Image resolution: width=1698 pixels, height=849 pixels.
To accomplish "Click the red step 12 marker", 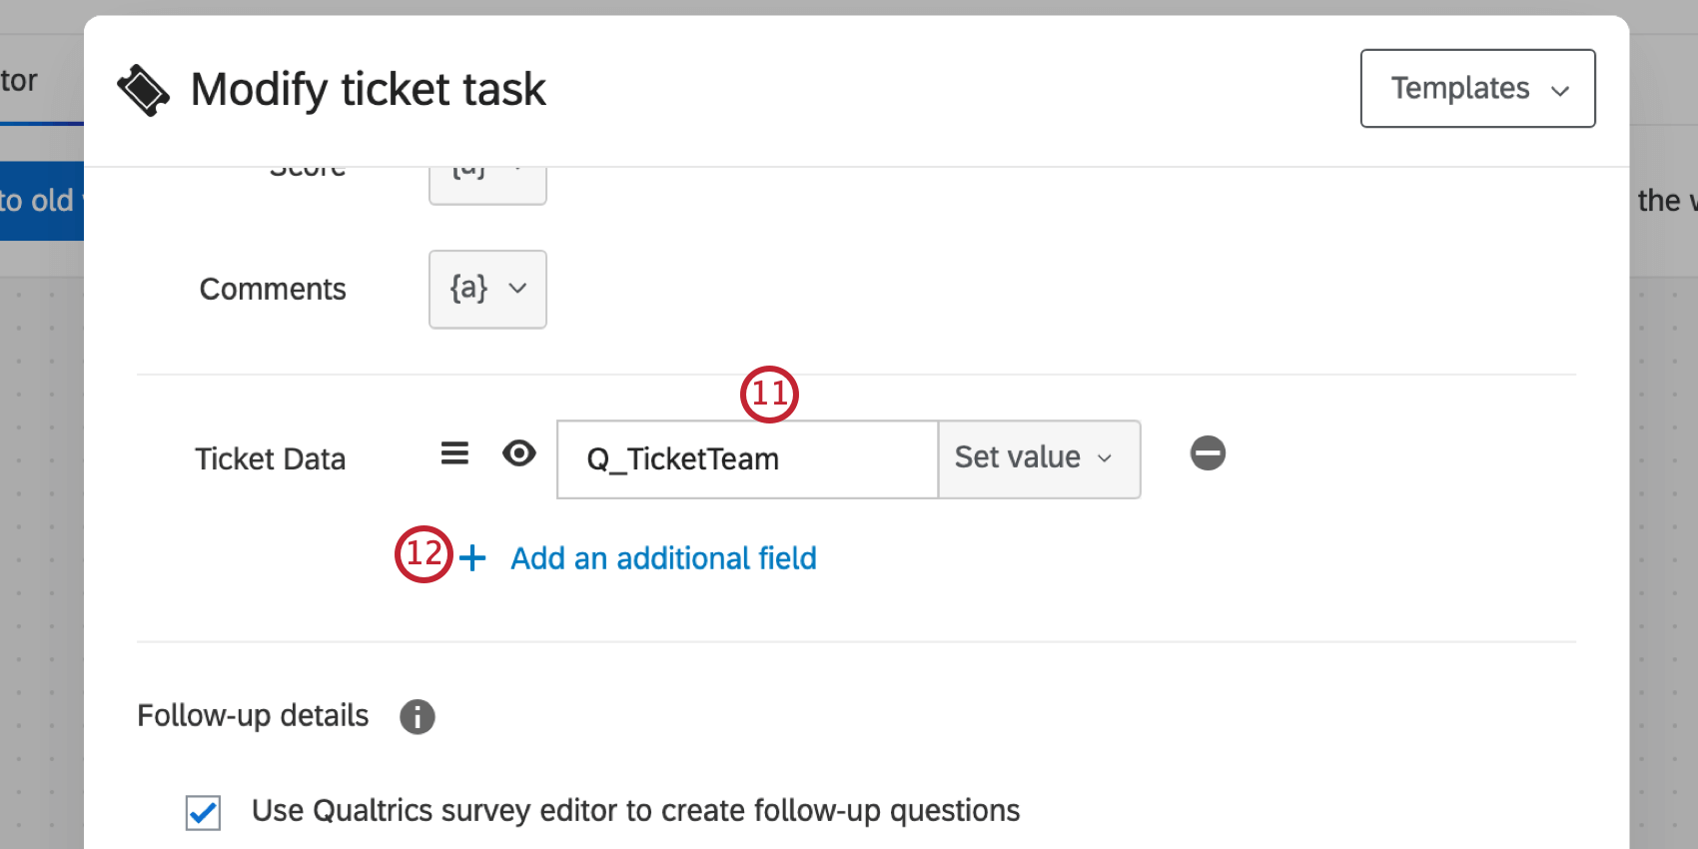I will point(424,554).
